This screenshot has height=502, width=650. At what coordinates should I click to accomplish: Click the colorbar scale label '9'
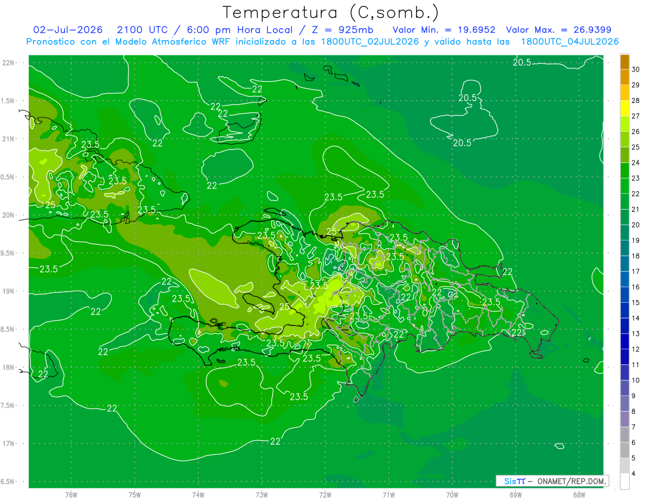pos(634,396)
